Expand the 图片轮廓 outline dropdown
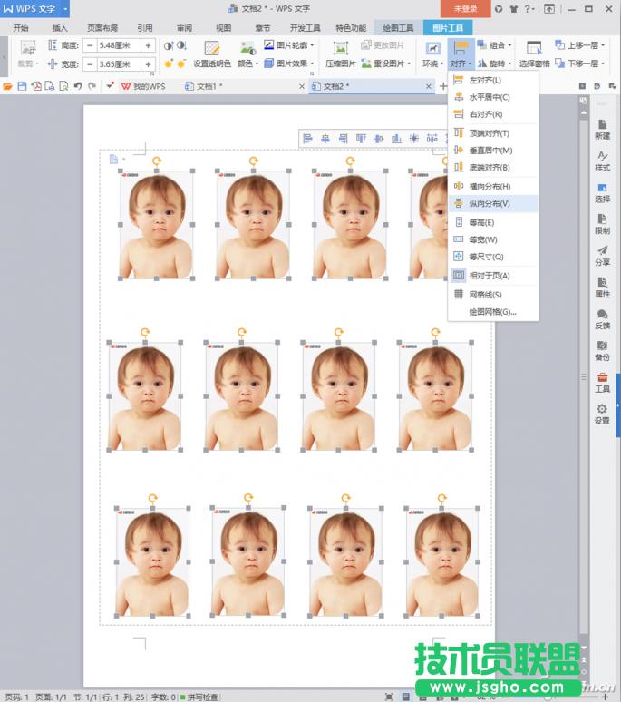The width and height of the screenshot is (621, 702). [x=290, y=44]
